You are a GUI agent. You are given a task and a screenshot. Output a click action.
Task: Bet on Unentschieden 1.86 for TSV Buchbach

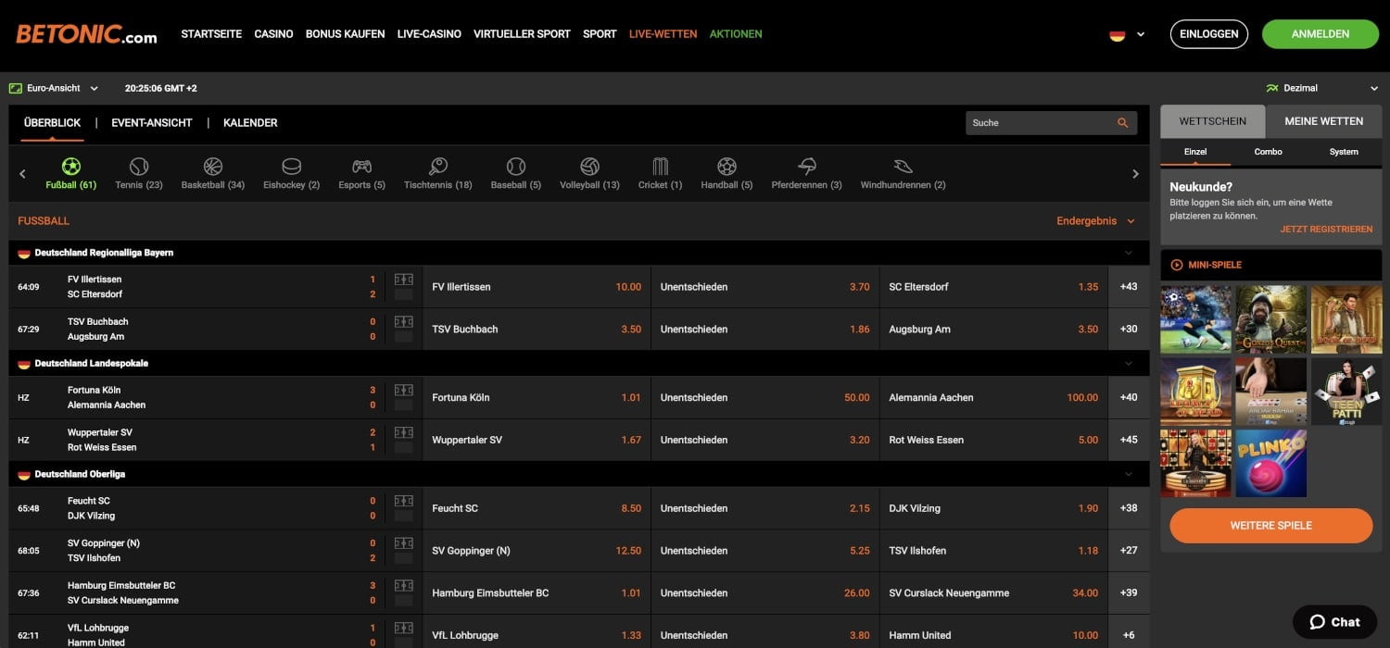(765, 330)
